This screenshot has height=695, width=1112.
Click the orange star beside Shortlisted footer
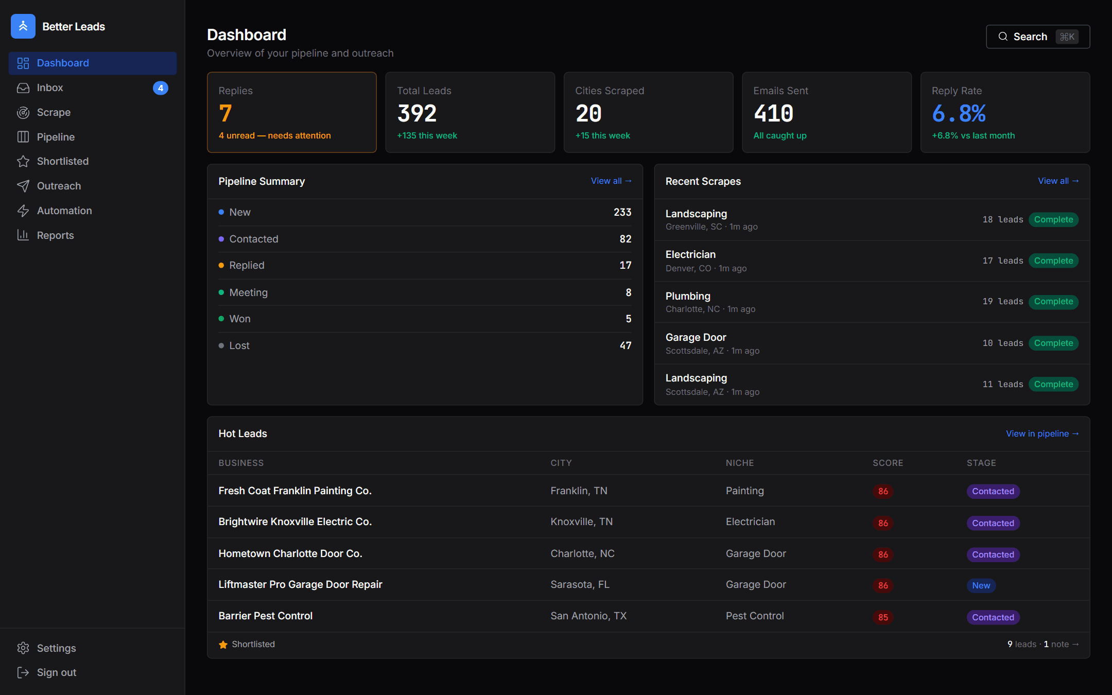(223, 645)
